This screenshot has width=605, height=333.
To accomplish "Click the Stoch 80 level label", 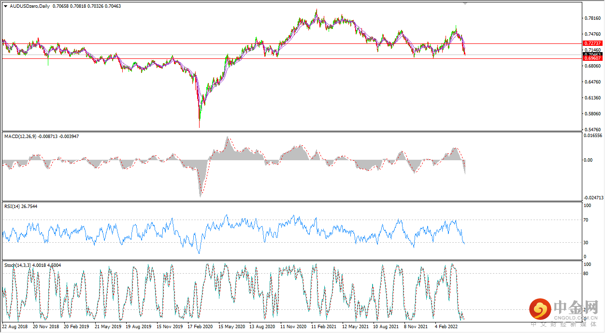I will (x=587, y=274).
